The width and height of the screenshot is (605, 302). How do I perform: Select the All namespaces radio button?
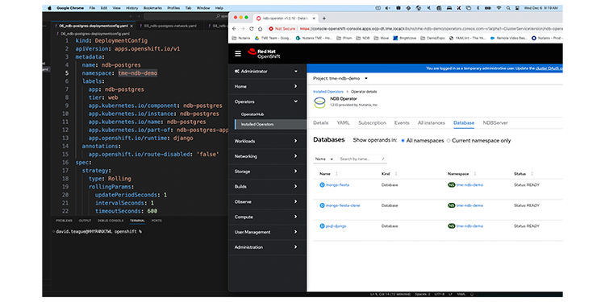(403, 141)
